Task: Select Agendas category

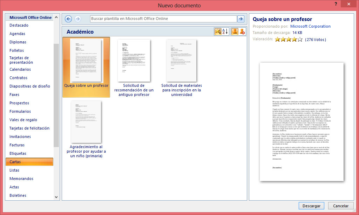Action: [x=18, y=34]
